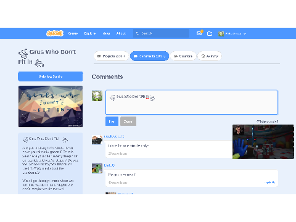Open the messages envelope icon
Screen dimensions: 296x222
[x=199, y=33]
